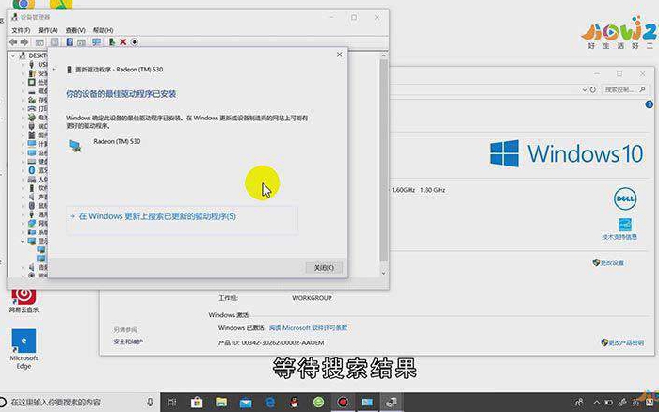Collapse the DESKTOP root tree node
659x412 pixels.
13,55
